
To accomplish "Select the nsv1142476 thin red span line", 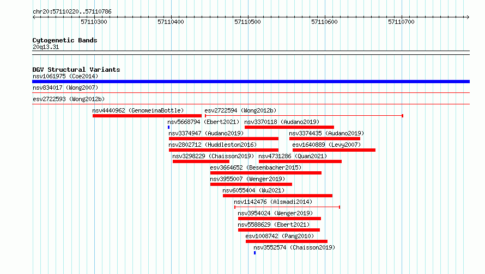I will (287, 207).
